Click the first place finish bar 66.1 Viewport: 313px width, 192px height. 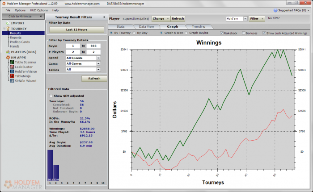coord(50,166)
